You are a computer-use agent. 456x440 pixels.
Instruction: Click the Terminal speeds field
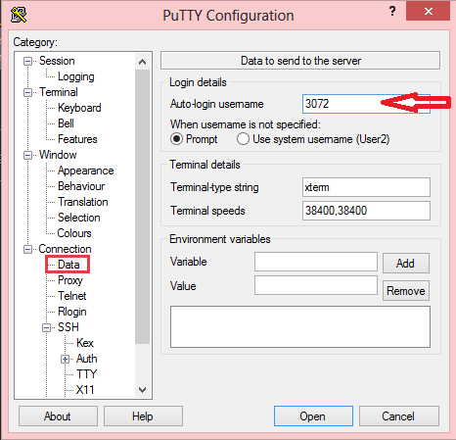(x=366, y=211)
